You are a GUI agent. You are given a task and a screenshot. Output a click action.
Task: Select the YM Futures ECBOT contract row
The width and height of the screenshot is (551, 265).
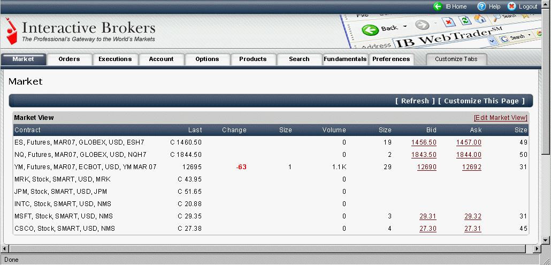pos(271,167)
